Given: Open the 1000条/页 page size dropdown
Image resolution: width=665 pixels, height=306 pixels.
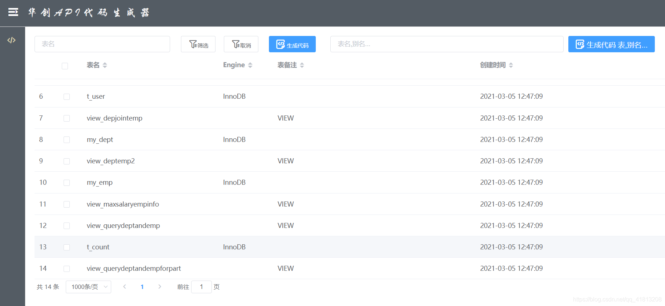Looking at the screenshot, I should [x=88, y=287].
